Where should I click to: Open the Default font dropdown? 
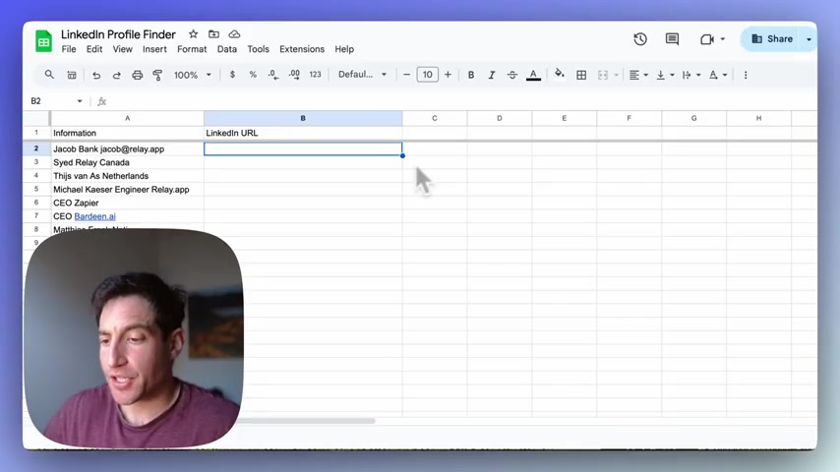(362, 75)
